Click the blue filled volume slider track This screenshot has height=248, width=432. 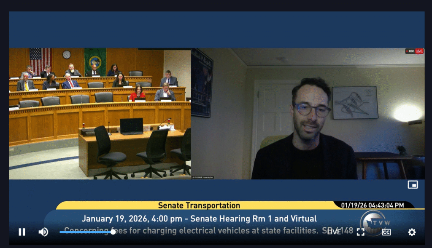point(84,232)
